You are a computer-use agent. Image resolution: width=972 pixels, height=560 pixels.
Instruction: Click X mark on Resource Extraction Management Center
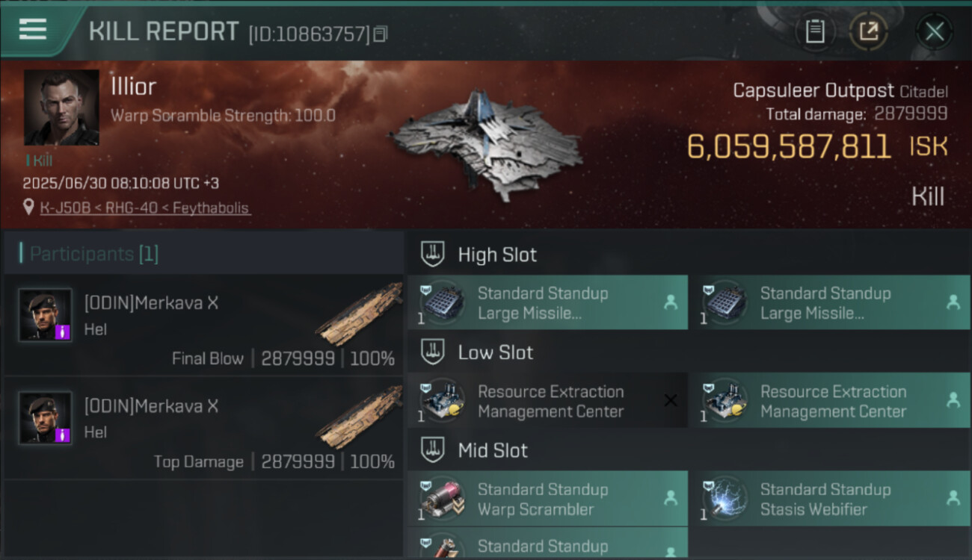[671, 400]
